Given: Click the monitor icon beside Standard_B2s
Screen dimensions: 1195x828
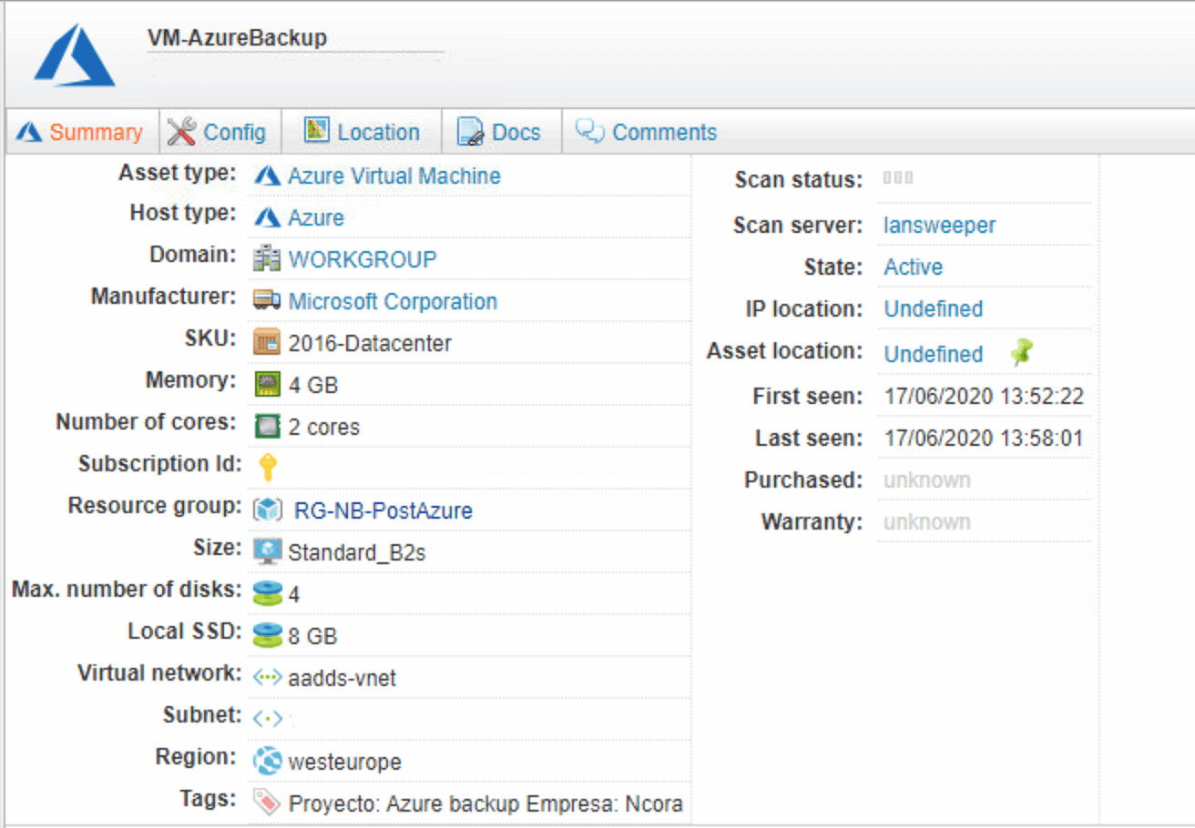Looking at the screenshot, I should coord(267,551).
